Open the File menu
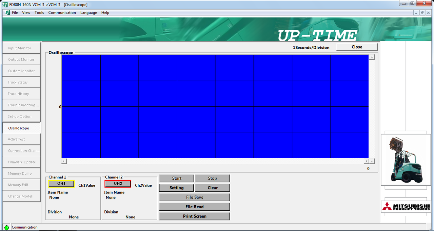The image size is (434, 231). point(15,12)
